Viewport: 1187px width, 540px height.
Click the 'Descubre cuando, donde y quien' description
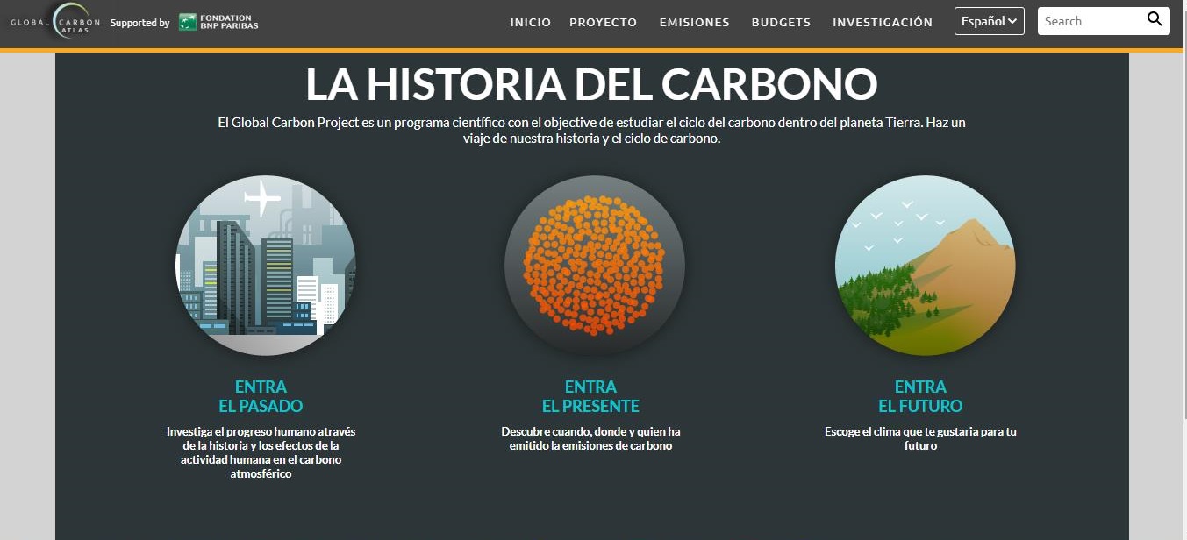click(590, 438)
